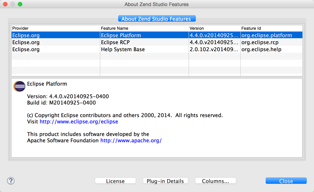Select the Eclipse Platform row
Screen dimensions: 314x192
pos(157,35)
